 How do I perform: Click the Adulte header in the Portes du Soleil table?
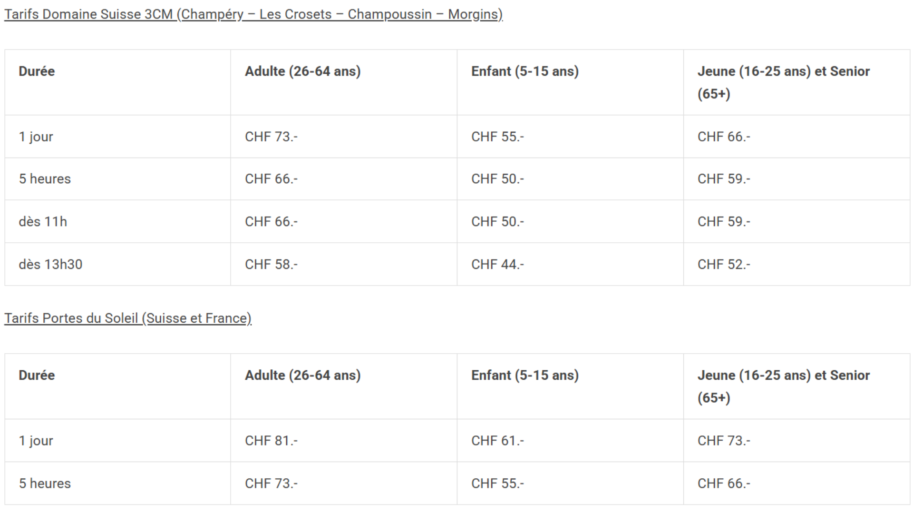(302, 376)
